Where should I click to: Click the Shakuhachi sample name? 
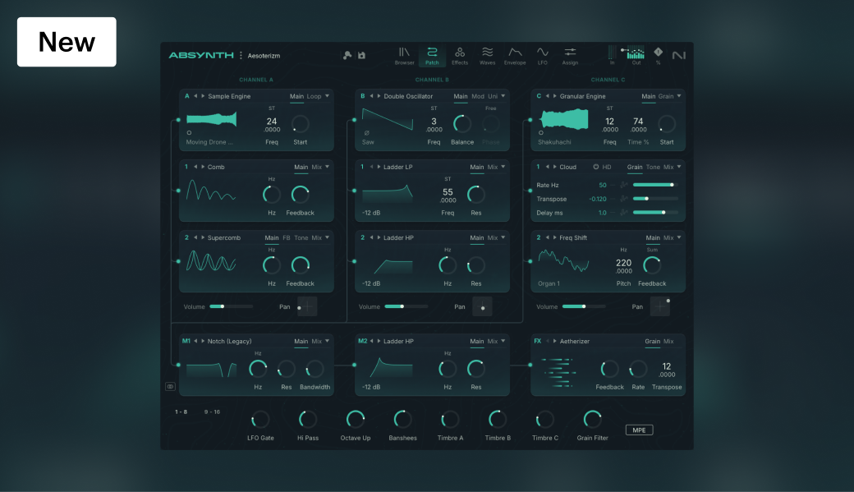pos(554,142)
